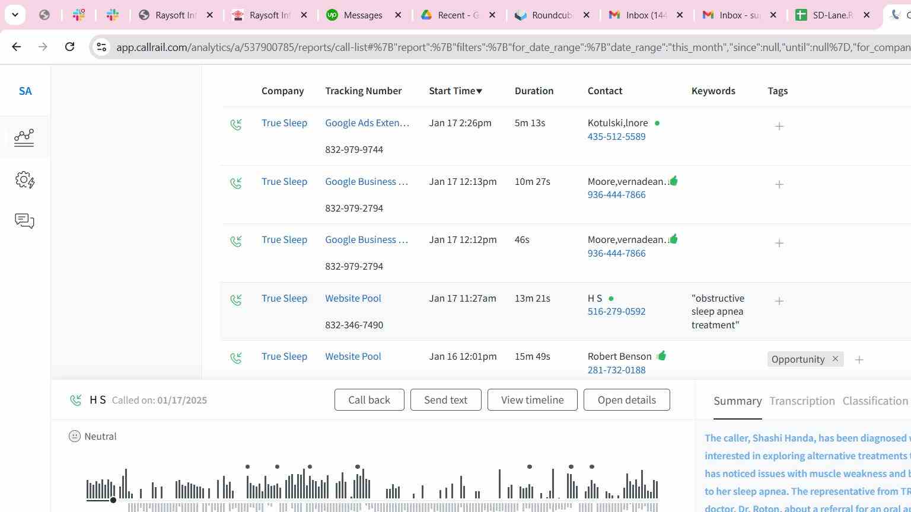The width and height of the screenshot is (911, 512).
Task: Click thumbs-up icon beside Robert Benson
Action: pyautogui.click(x=661, y=356)
